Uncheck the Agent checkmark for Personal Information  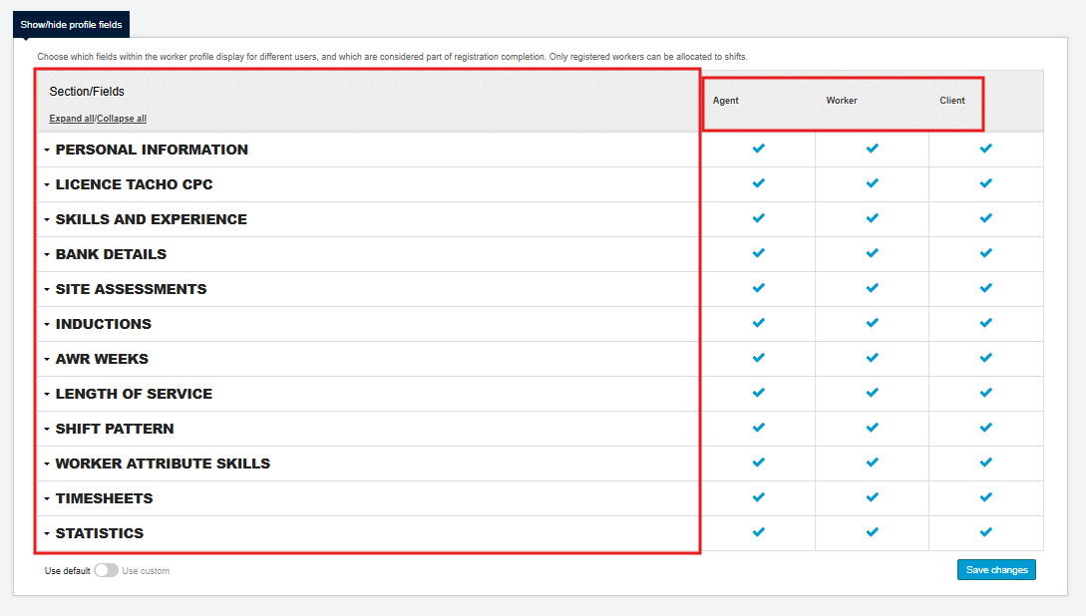[758, 149]
